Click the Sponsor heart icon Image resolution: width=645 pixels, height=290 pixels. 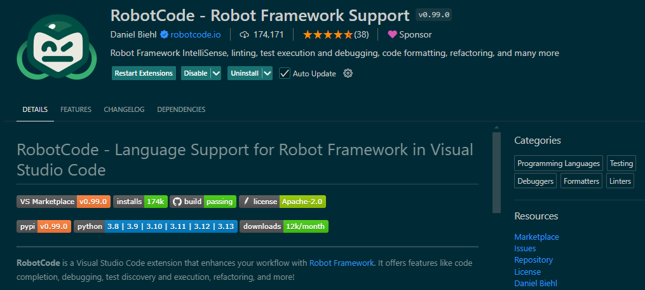[392, 34]
